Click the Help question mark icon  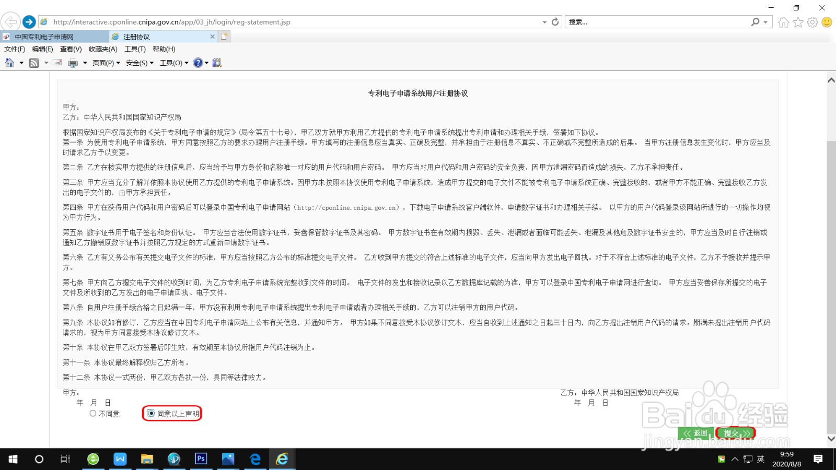(x=198, y=62)
